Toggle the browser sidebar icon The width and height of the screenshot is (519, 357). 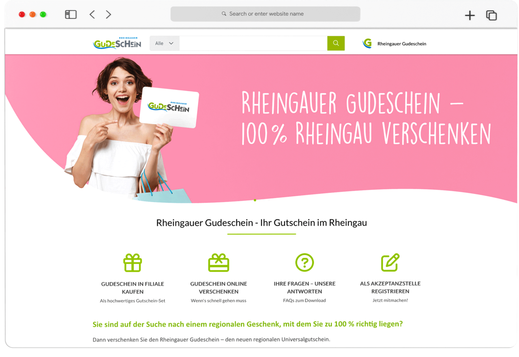(71, 14)
